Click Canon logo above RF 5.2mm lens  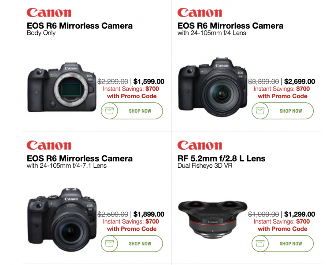[x=200, y=145]
